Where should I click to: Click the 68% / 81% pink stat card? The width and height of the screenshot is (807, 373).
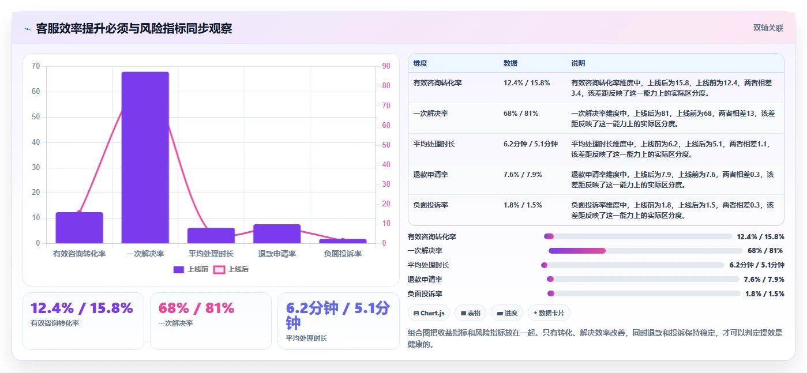211,321
